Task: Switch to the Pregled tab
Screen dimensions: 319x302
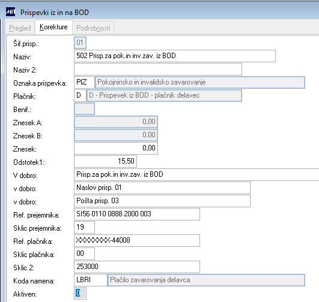Action: pos(20,28)
